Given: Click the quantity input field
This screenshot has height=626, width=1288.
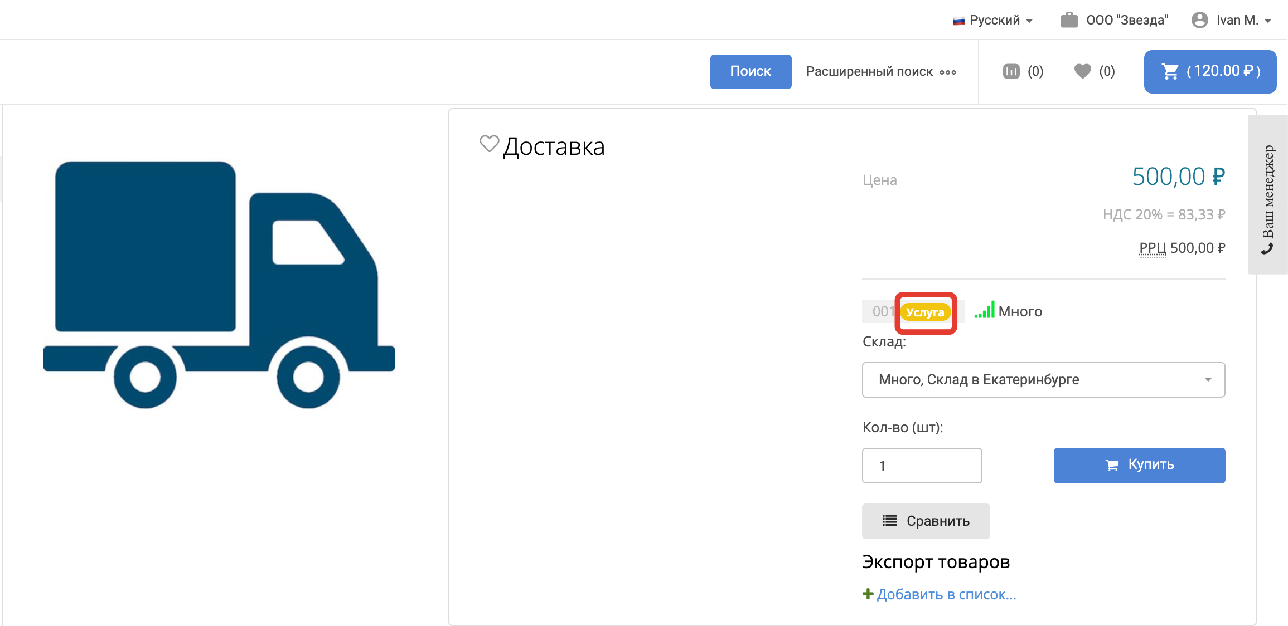Looking at the screenshot, I should click(x=922, y=466).
